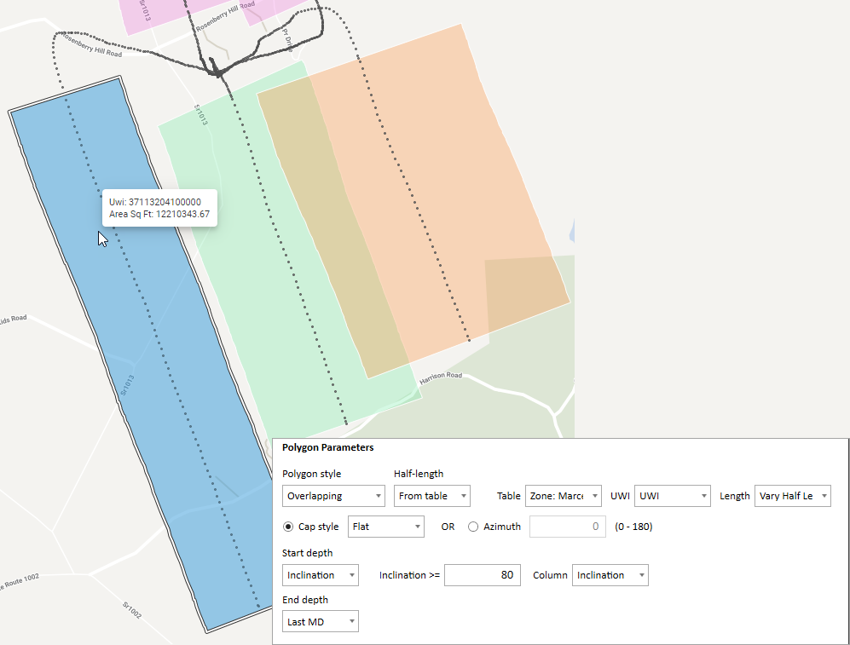Image resolution: width=850 pixels, height=645 pixels.
Task: Select the Azimuth radio button
Action: pos(473,527)
